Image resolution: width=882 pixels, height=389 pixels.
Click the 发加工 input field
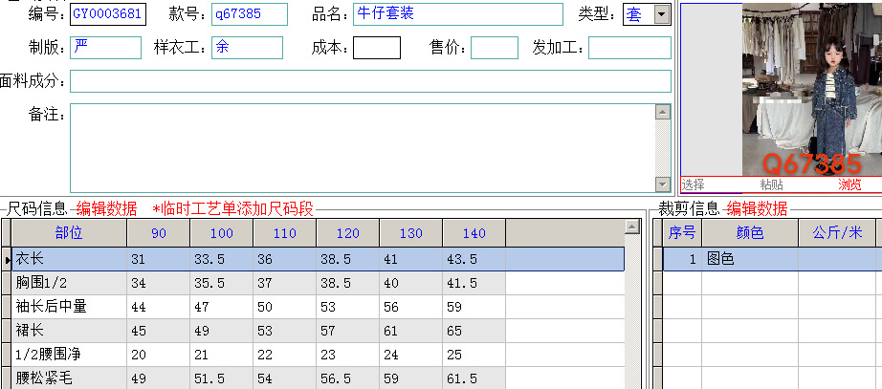630,48
